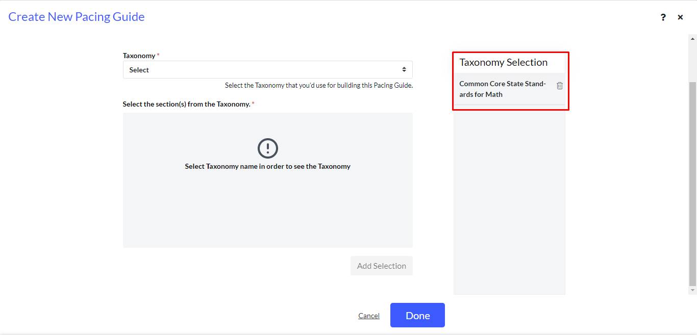697x335 pixels.
Task: Click the scrollbar up arrow
Action: [692, 38]
